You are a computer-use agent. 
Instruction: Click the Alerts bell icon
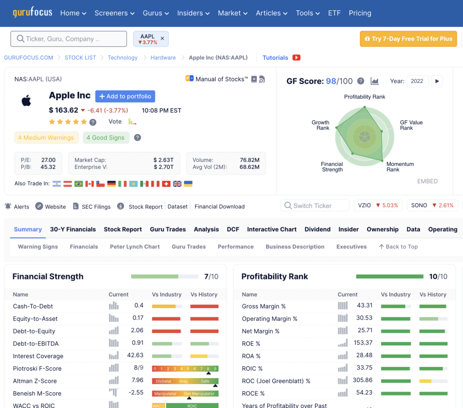click(x=8, y=206)
